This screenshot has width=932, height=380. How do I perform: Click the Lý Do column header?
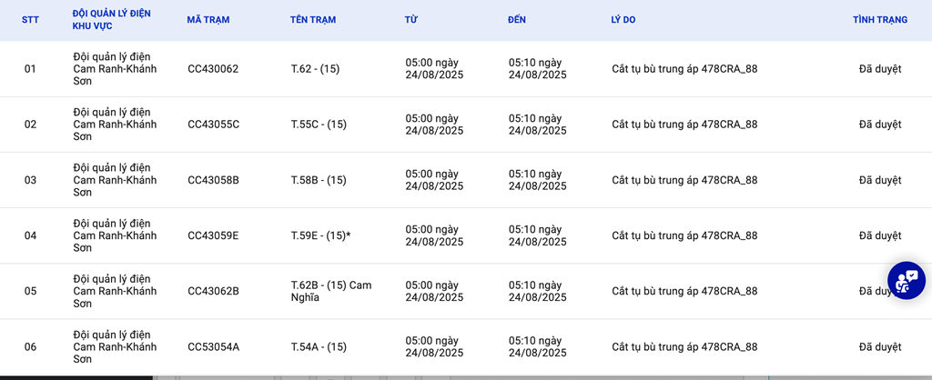(x=623, y=20)
